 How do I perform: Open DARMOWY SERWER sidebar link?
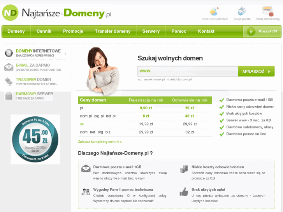(x=34, y=94)
